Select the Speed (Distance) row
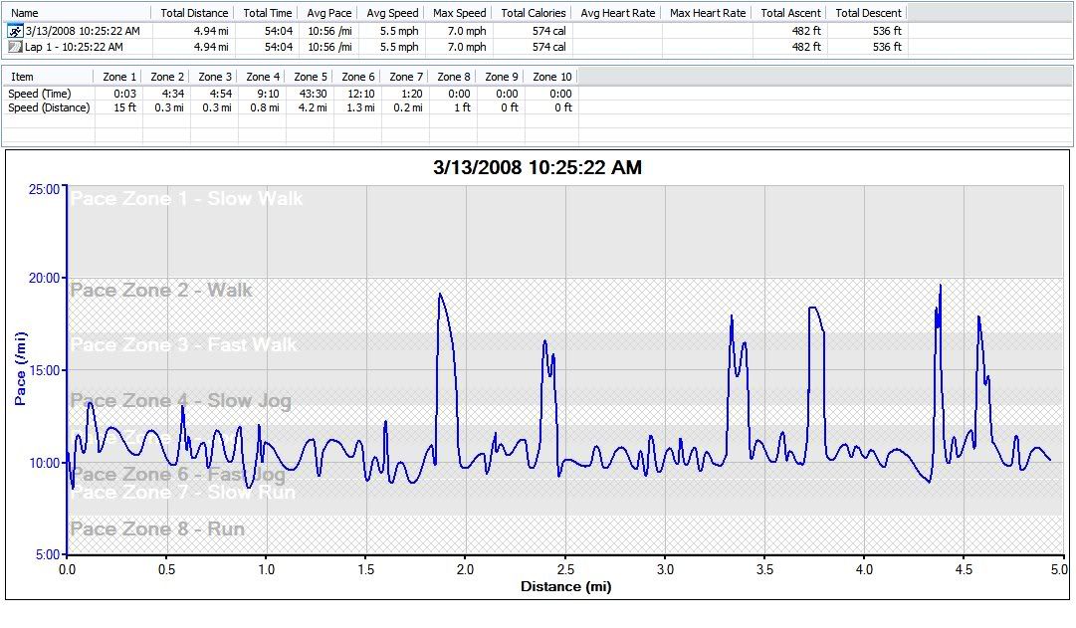 (x=49, y=107)
